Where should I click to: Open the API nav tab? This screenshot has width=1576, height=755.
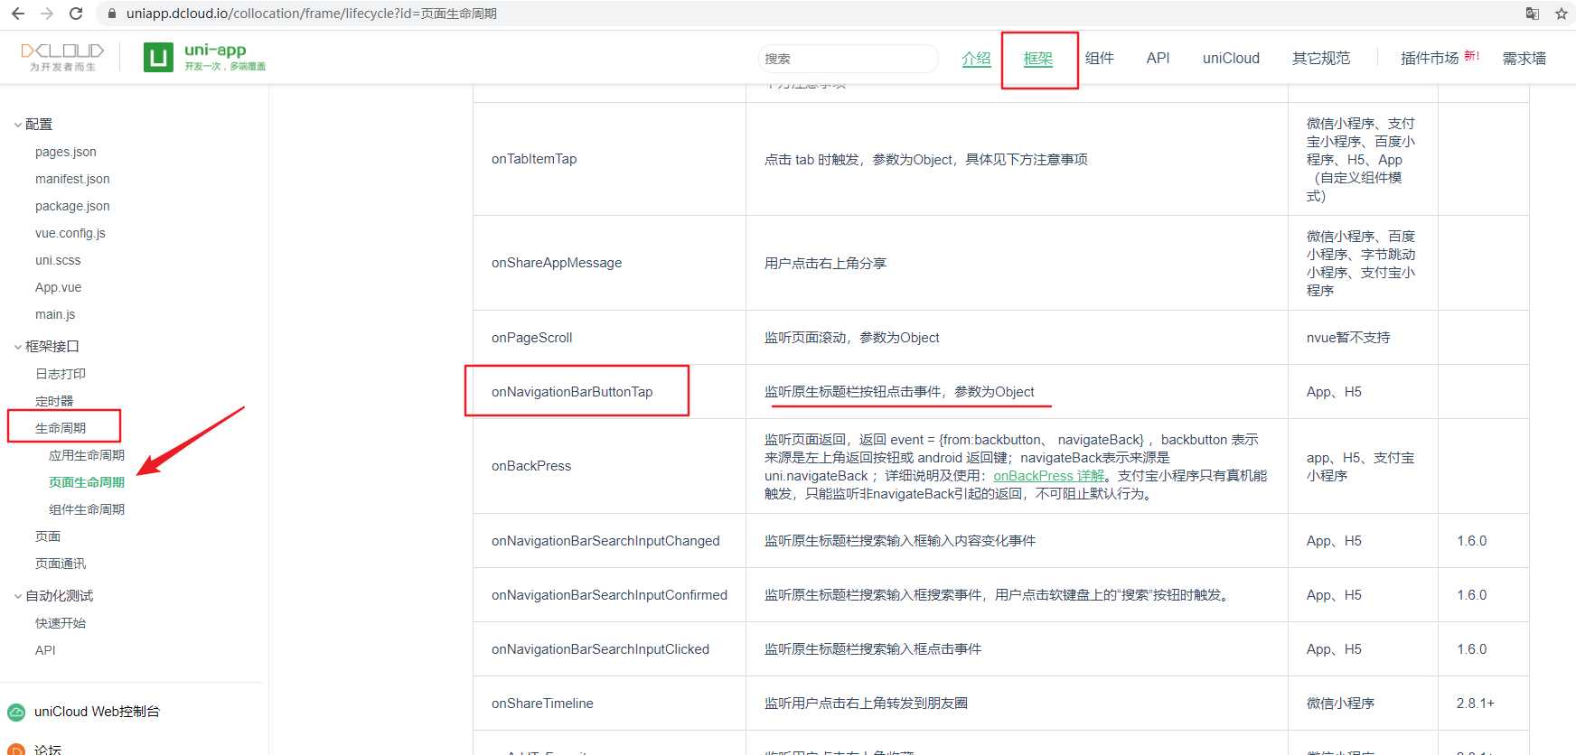pos(1158,58)
